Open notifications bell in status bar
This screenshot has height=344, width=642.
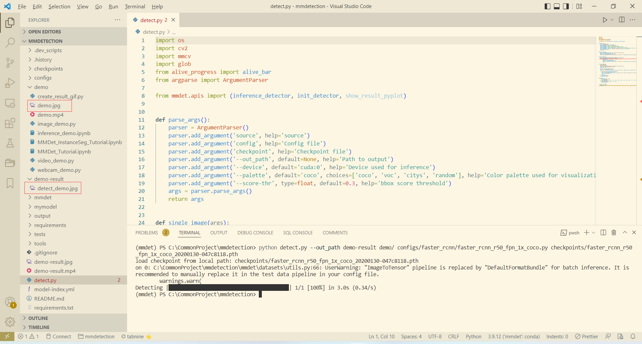633,336
